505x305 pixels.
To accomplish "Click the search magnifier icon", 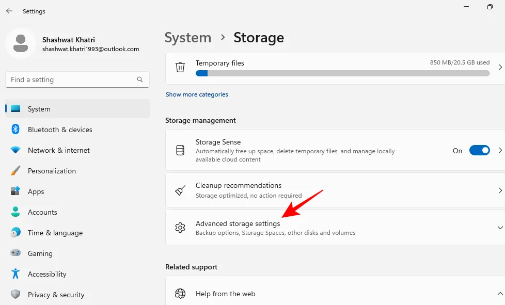I will [140, 79].
